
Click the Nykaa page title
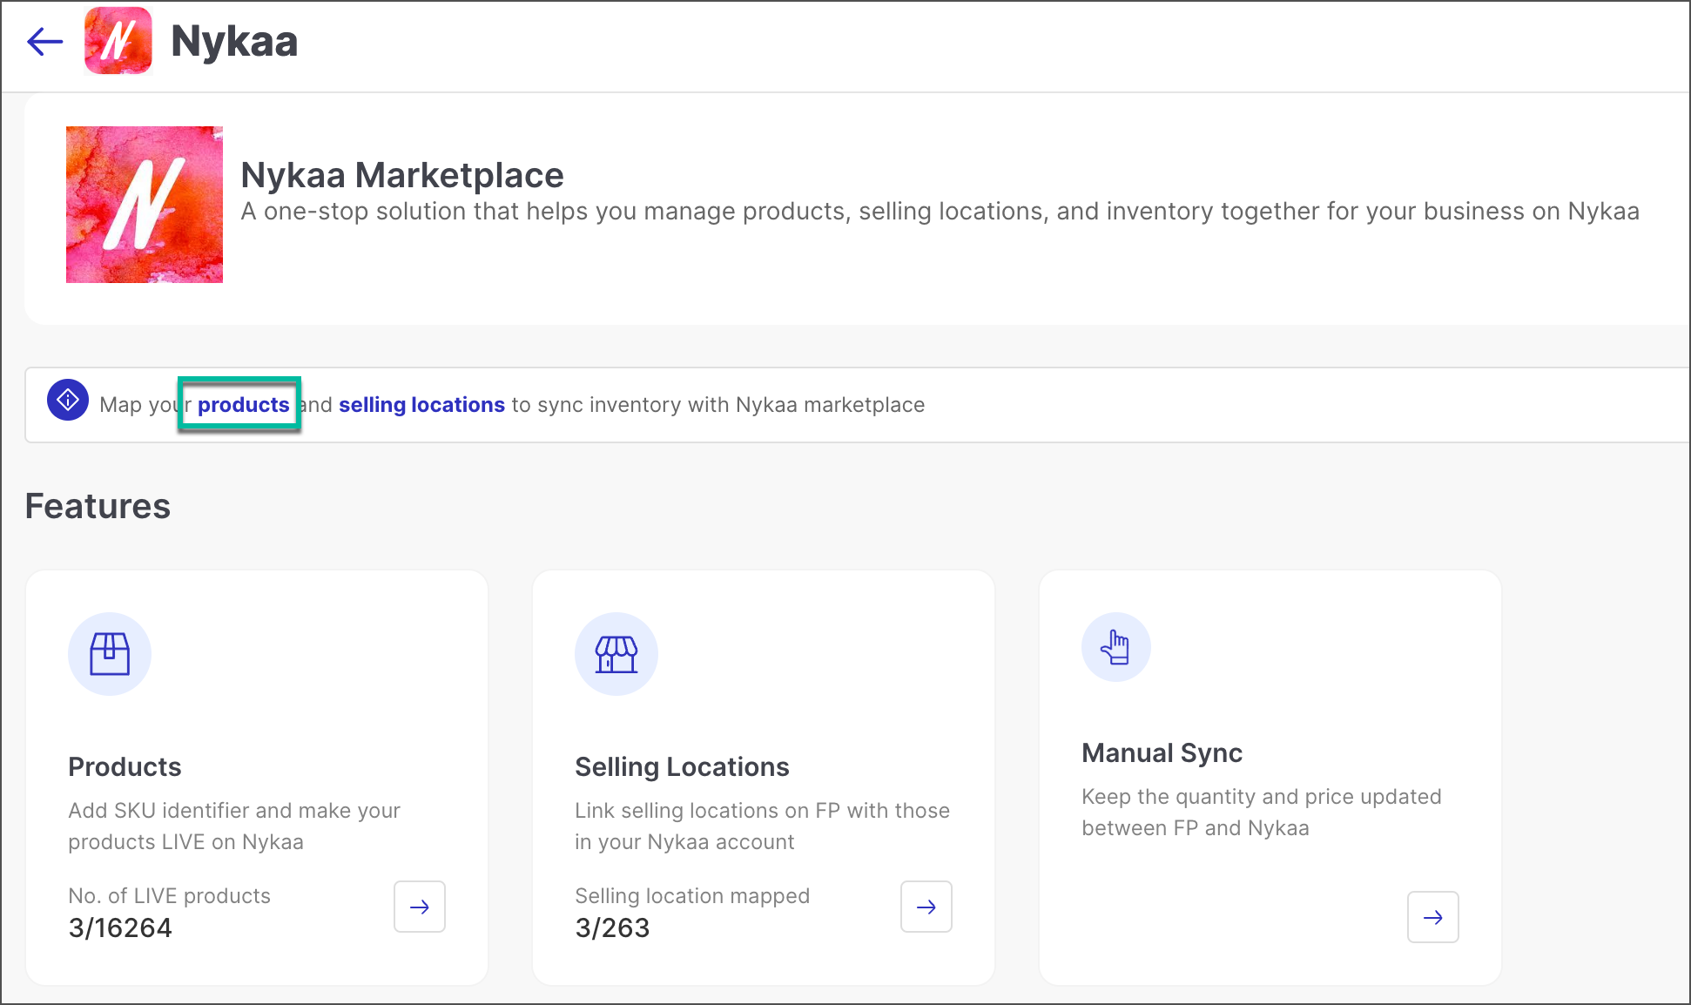[233, 40]
